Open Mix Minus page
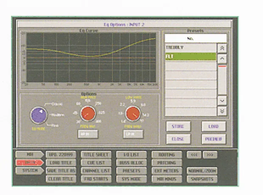263x195 pixels. pyautogui.click(x=167, y=179)
